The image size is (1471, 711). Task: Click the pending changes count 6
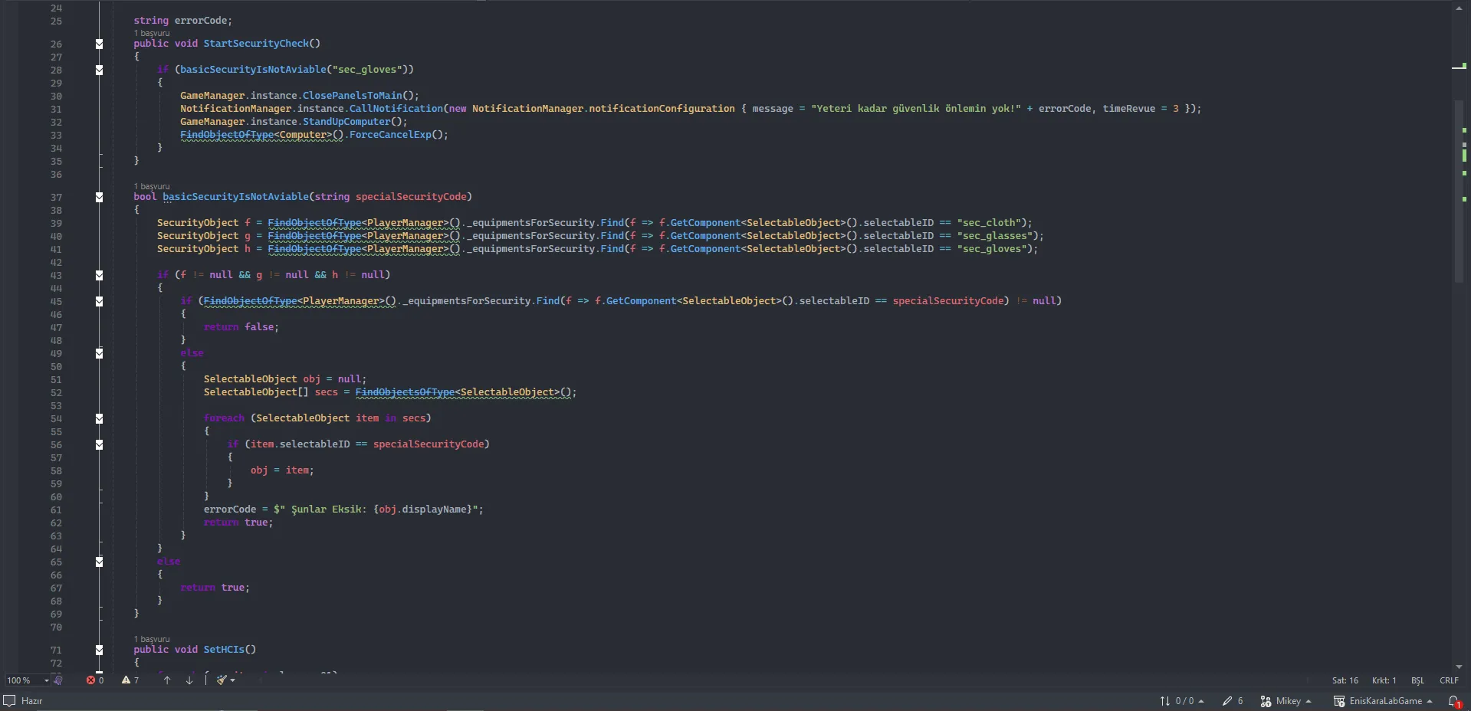coord(1240,701)
